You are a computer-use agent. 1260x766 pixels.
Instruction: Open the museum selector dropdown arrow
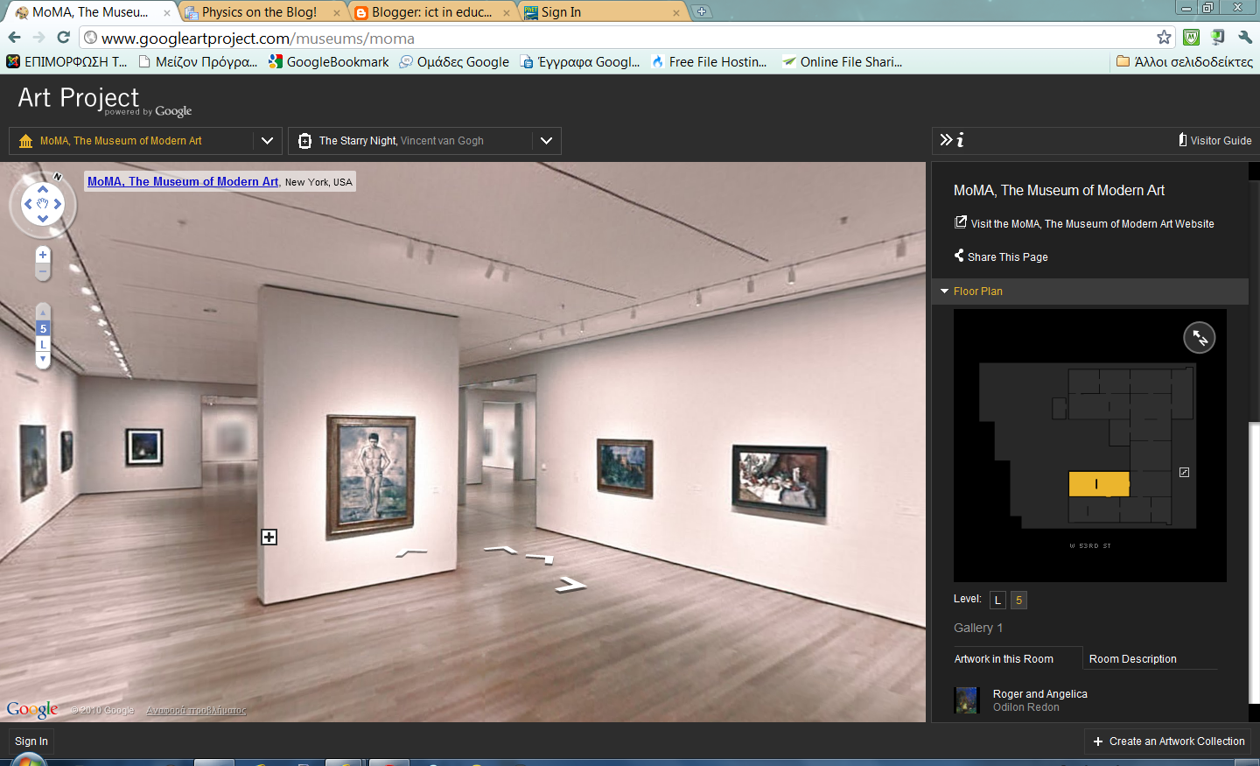[267, 140]
